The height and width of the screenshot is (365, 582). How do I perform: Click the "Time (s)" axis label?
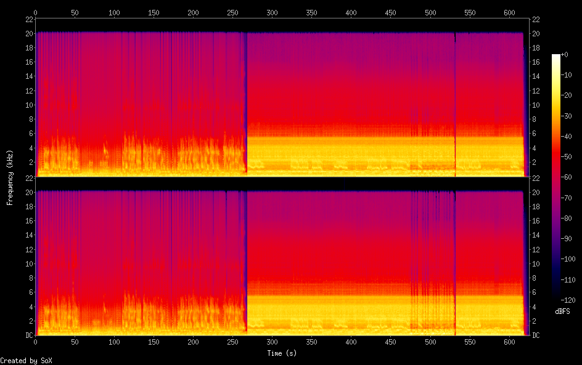[x=282, y=353]
